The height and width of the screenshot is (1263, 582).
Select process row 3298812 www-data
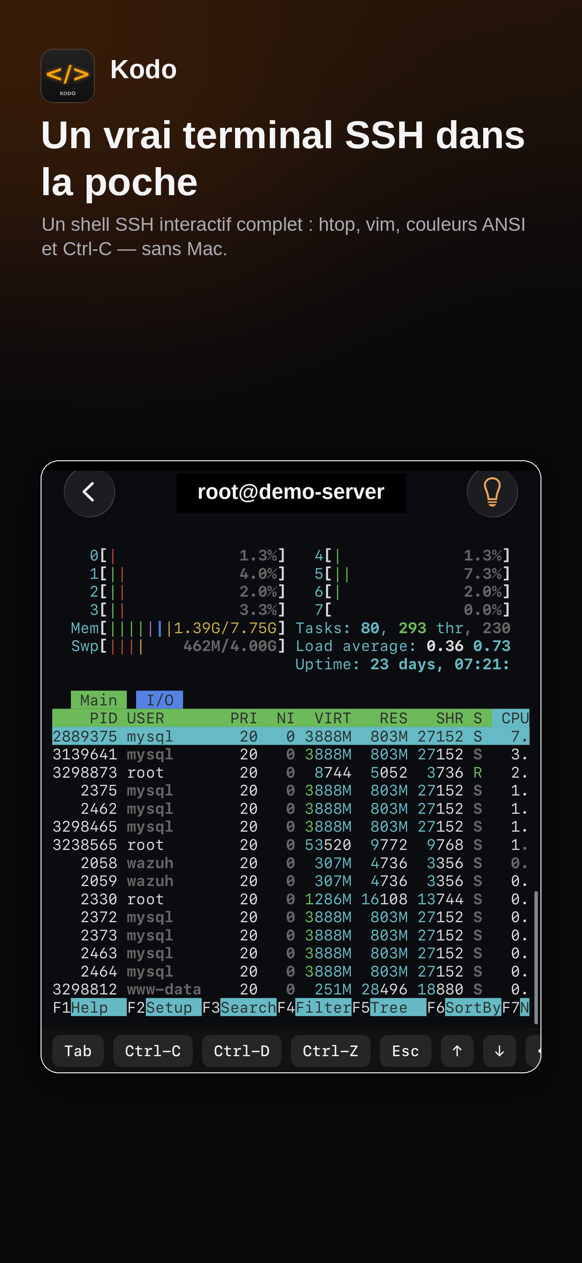tap(291, 989)
